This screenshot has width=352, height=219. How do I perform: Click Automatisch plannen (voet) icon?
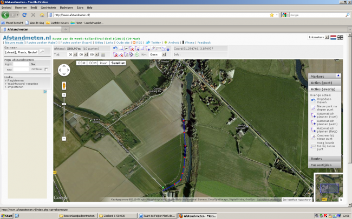point(313,115)
